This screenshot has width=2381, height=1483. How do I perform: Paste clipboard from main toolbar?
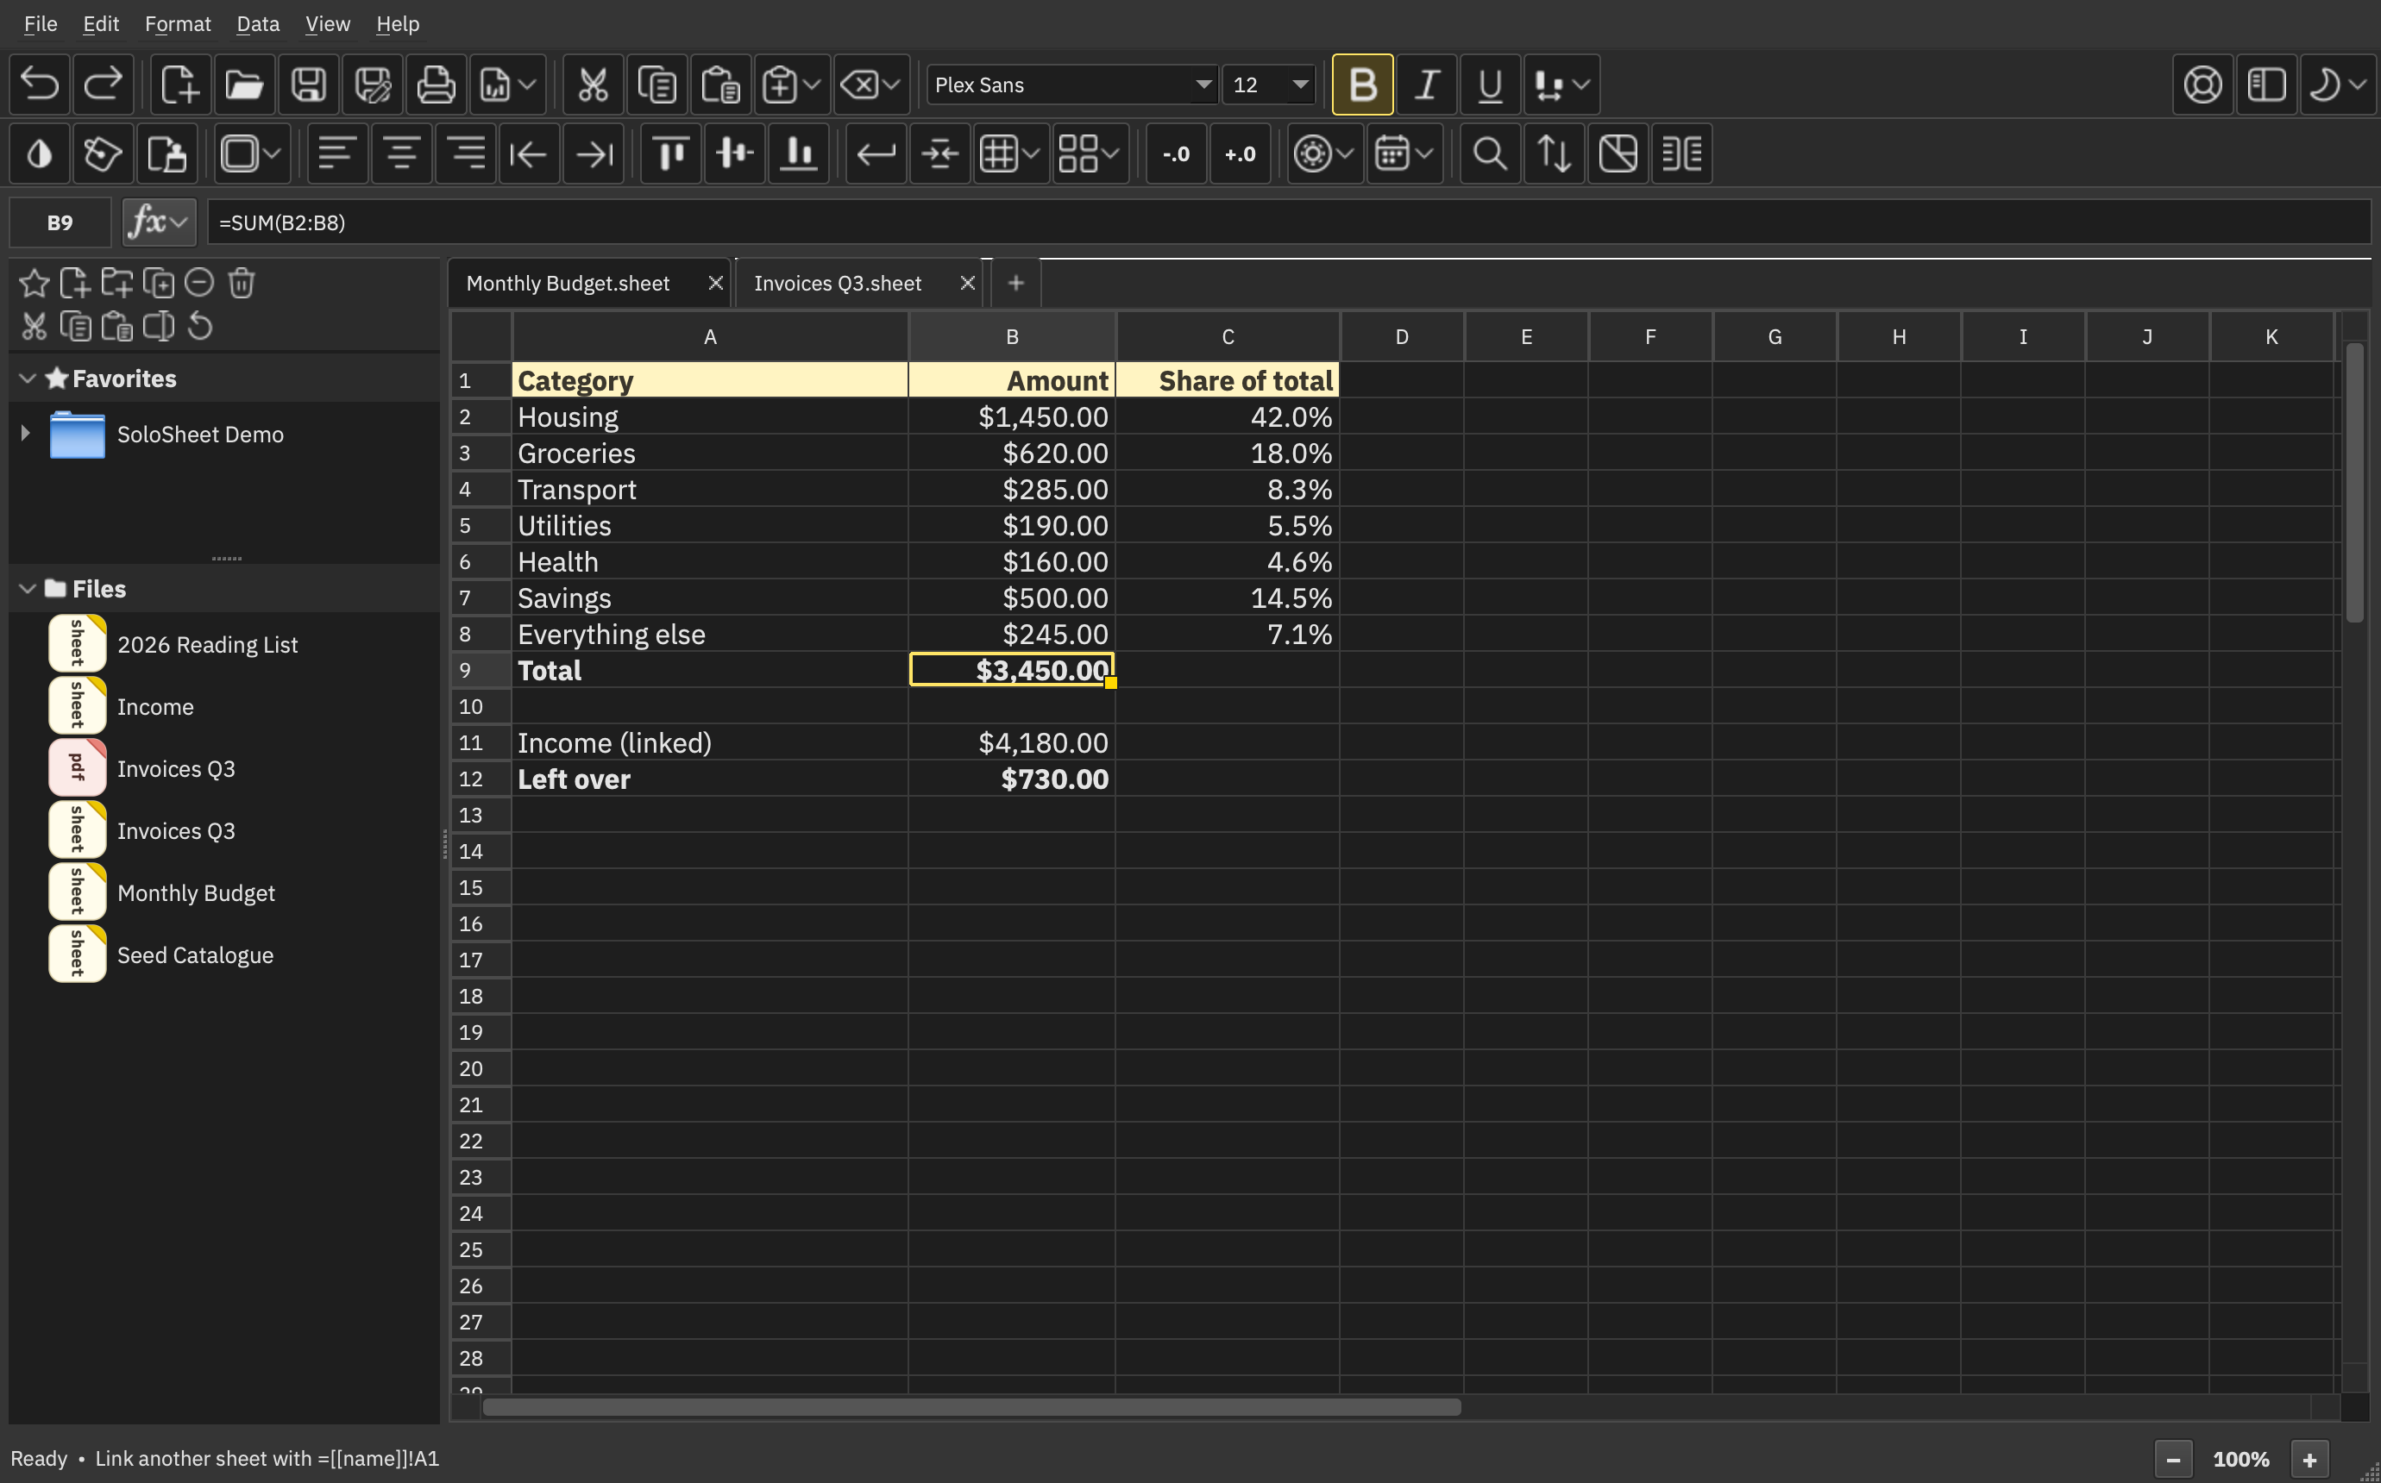(720, 84)
